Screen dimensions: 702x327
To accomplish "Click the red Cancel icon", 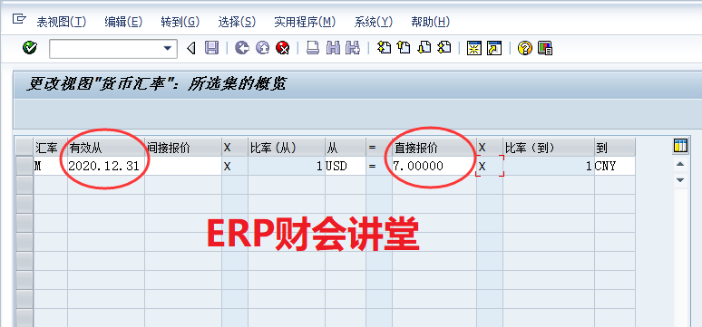I will coord(282,47).
